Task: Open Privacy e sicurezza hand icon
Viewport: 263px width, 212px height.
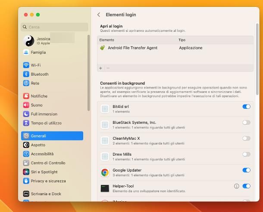Action: point(26,181)
